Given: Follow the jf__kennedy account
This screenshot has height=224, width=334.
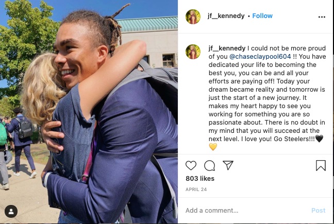Looking at the screenshot, I should (262, 16).
